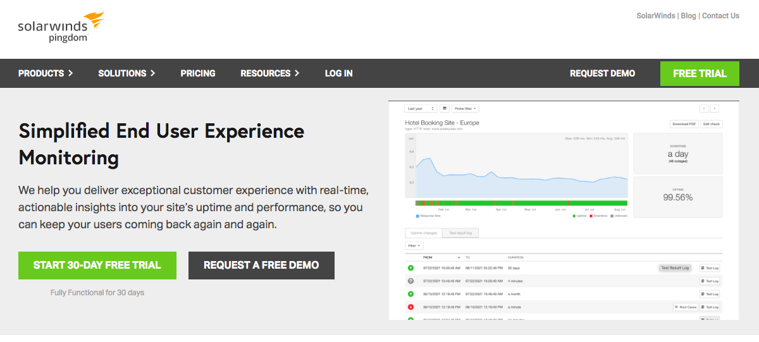Click green up status icon for a month row
This screenshot has width=759, height=342.
click(x=410, y=294)
